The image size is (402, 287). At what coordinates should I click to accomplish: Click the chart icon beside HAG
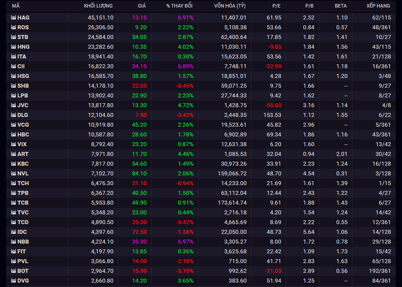tap(13, 17)
